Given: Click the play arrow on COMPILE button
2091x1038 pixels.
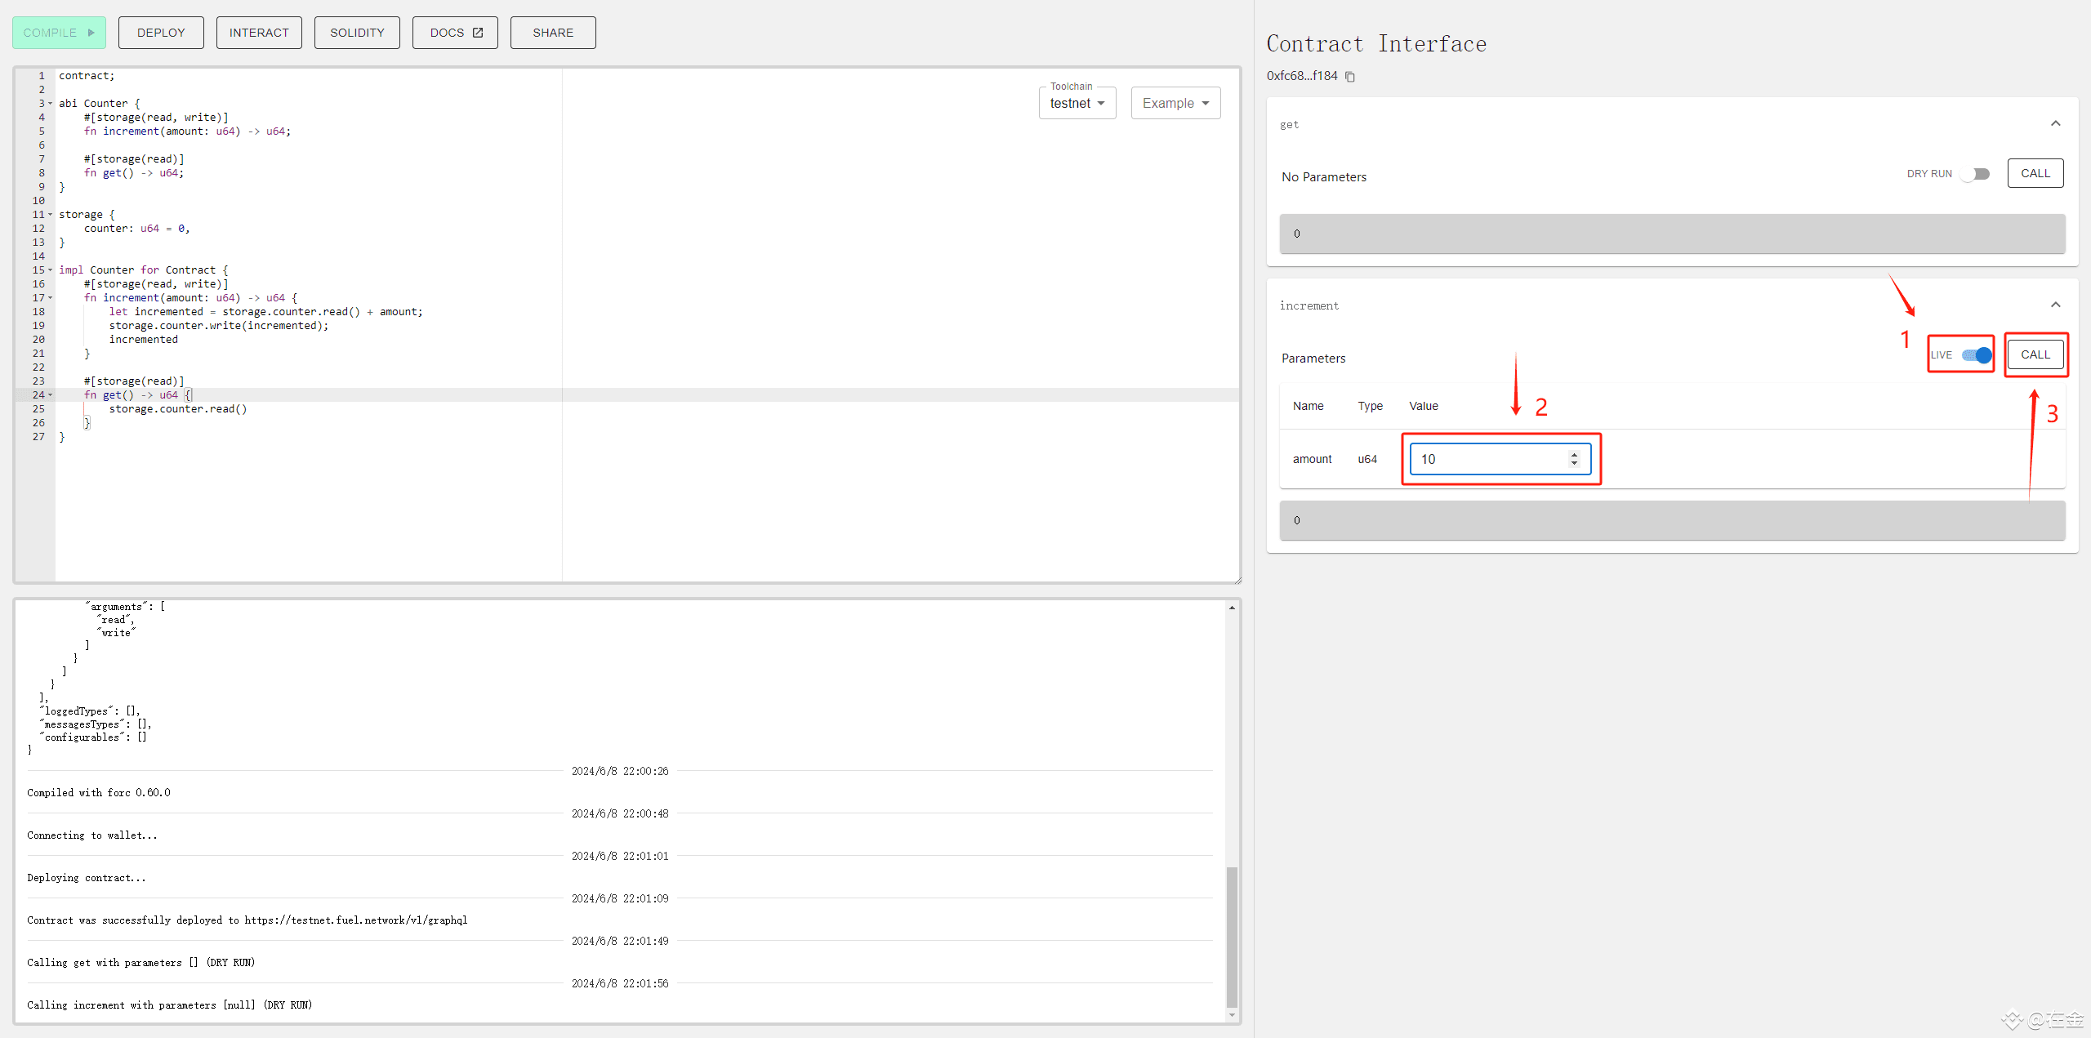Looking at the screenshot, I should (91, 33).
